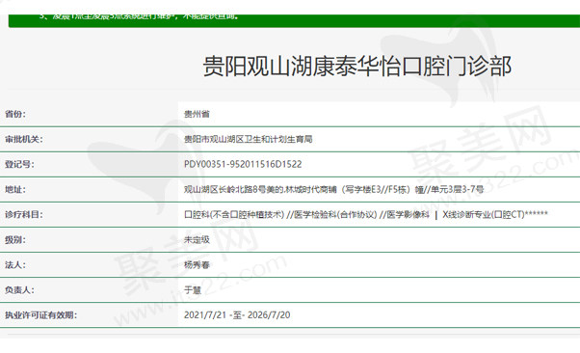Click the 登记号 label
The image size is (580, 353).
(x=19, y=164)
